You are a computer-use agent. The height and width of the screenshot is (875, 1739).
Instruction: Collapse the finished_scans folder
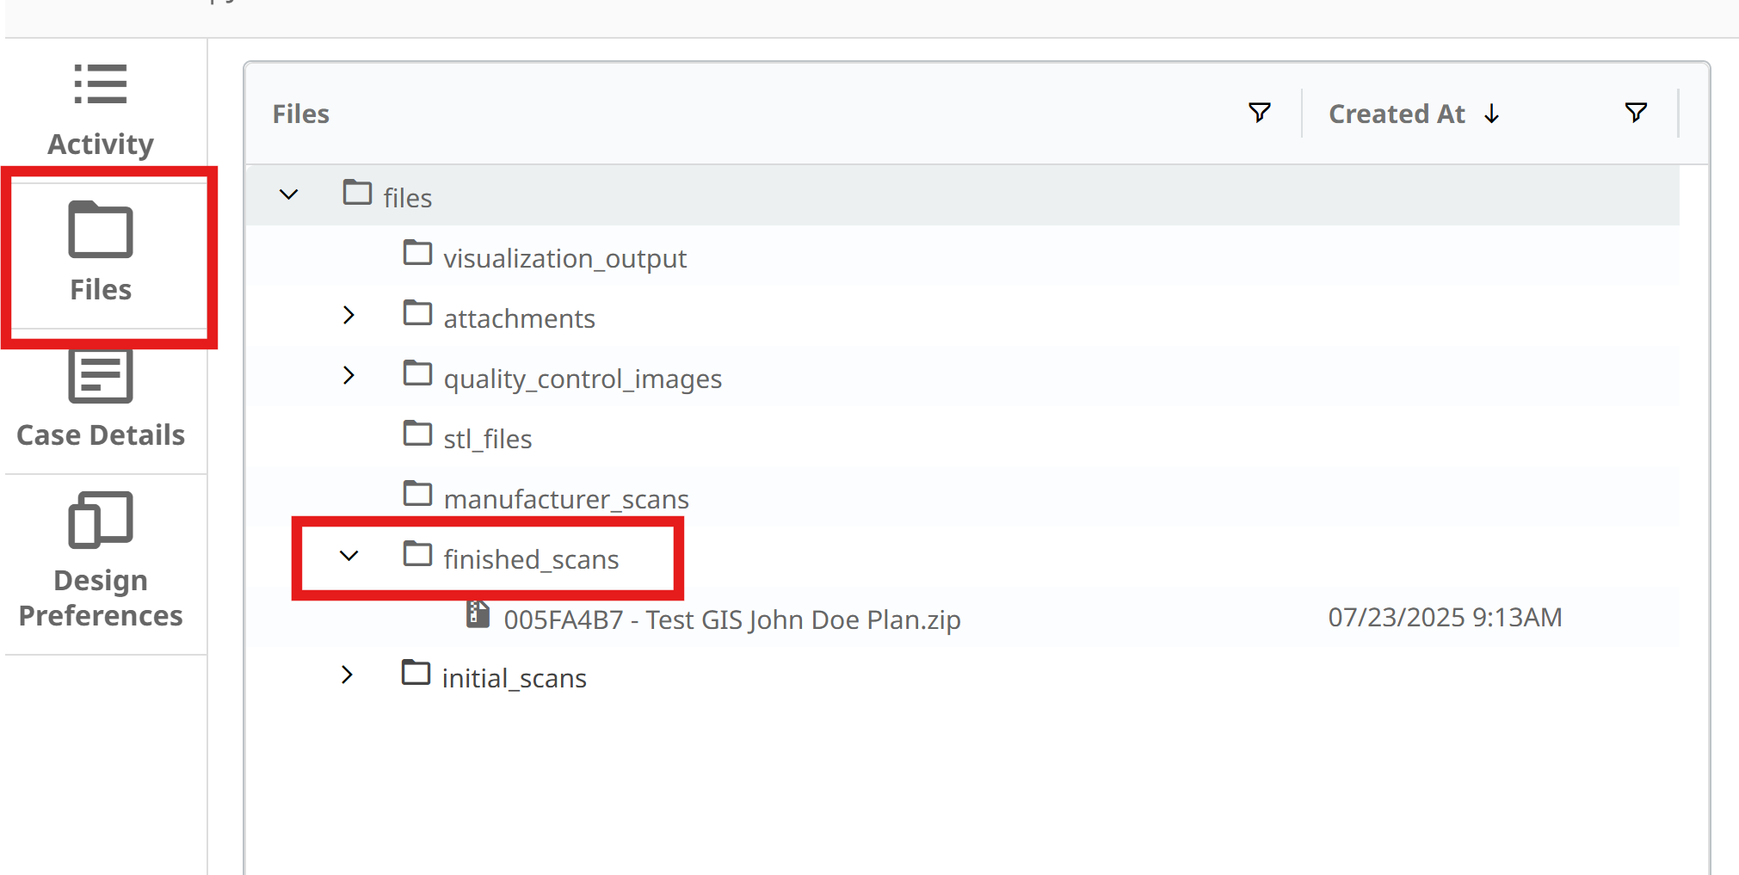[348, 557]
